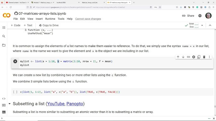The width and height of the screenshot is (216, 121).
Task: Open the more cell actions three-dot menu
Action: pos(209,57)
